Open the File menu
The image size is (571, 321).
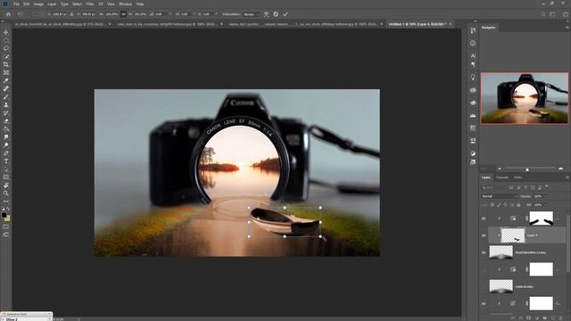(16, 4)
